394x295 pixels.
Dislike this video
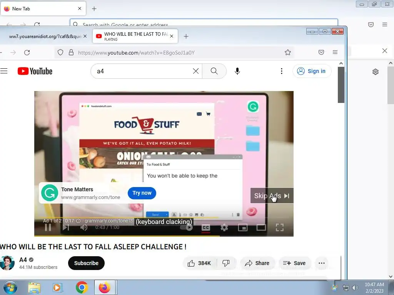click(x=226, y=263)
